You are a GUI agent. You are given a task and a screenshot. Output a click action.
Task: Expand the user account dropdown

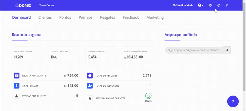click(x=201, y=5)
